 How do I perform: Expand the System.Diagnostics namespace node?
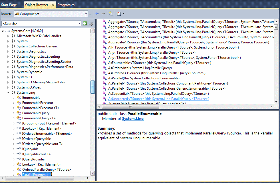coord(8,51)
